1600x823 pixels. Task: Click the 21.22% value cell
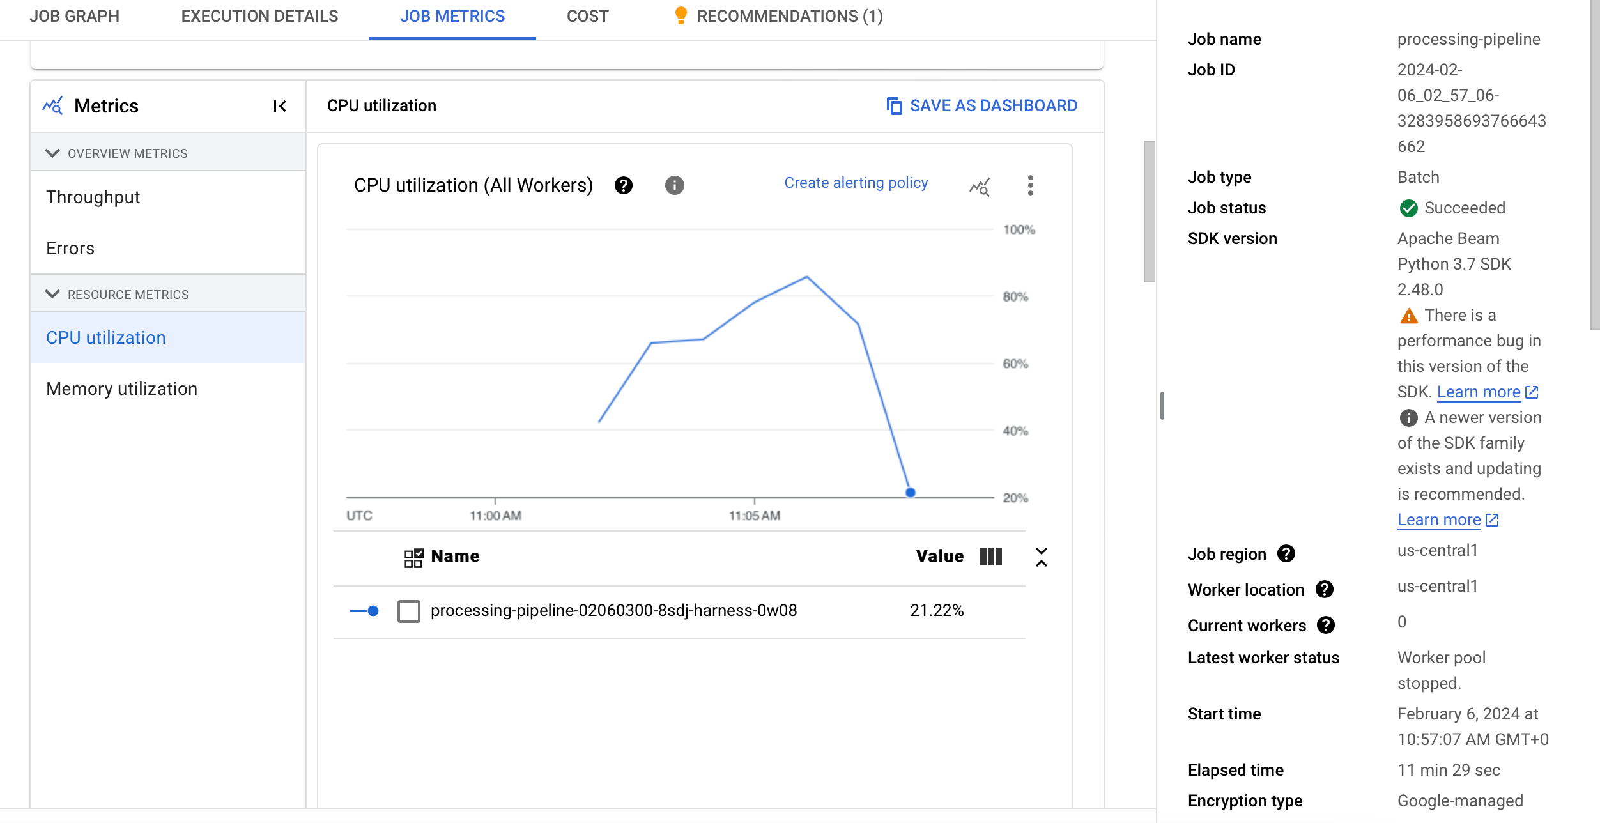click(937, 611)
